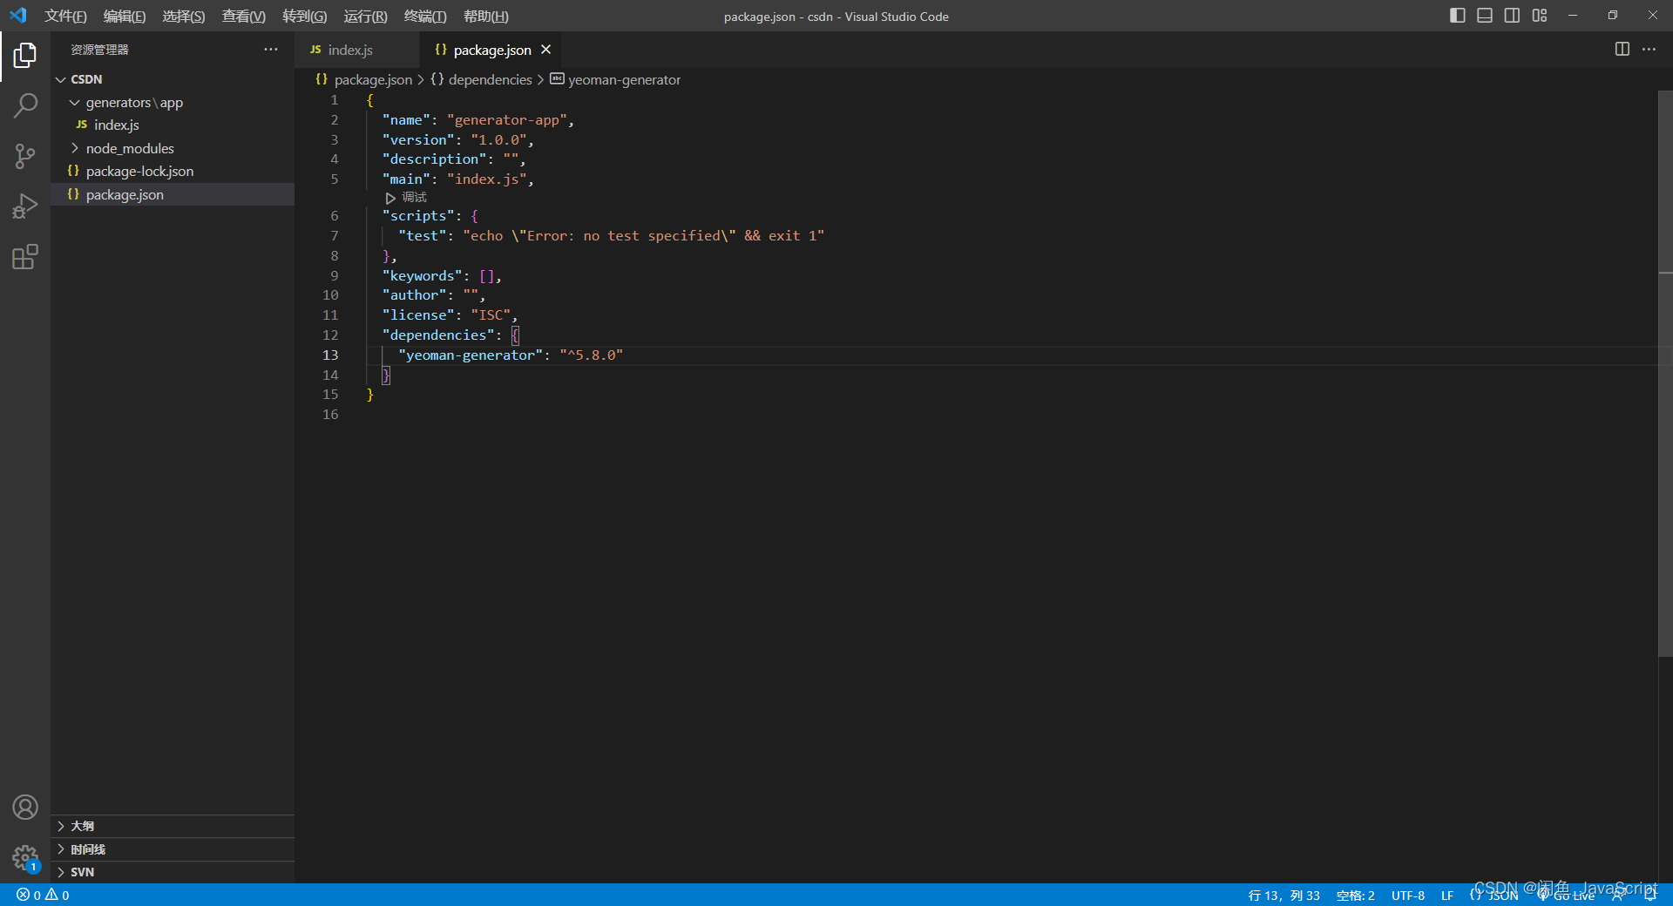Open the Run and Debug view

pyautogui.click(x=25, y=206)
